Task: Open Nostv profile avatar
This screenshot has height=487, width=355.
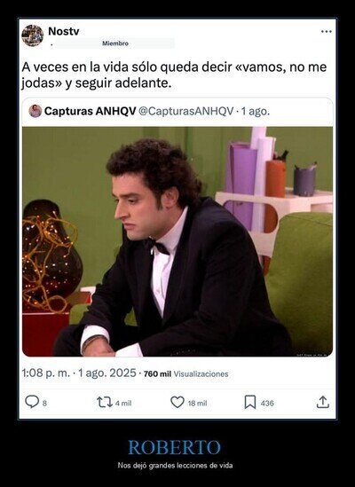Action: [x=32, y=35]
